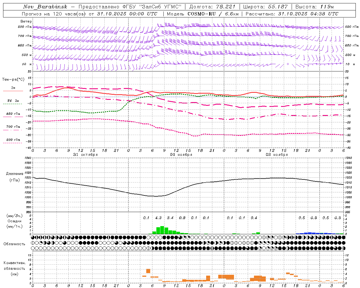Click the 4.3 precipitation value
This screenshot has height=288, width=360.
(158, 218)
